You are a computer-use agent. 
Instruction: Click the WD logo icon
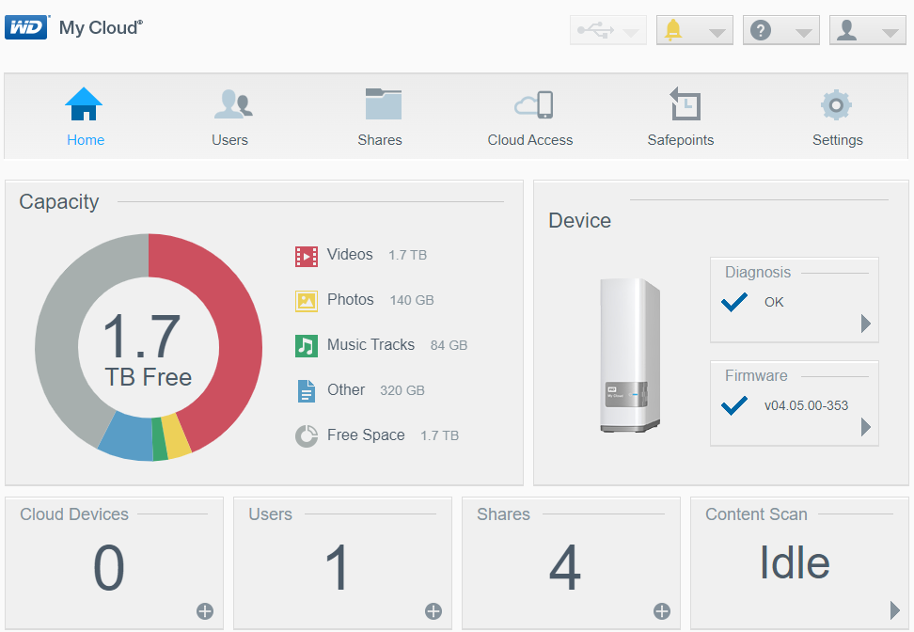26,27
